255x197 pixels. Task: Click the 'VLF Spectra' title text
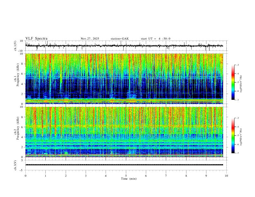tap(36, 39)
